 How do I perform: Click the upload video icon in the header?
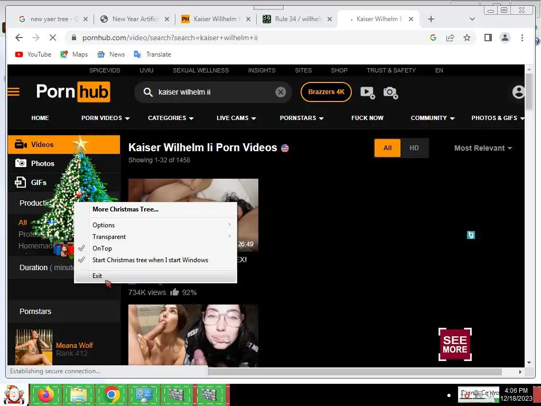click(x=368, y=92)
